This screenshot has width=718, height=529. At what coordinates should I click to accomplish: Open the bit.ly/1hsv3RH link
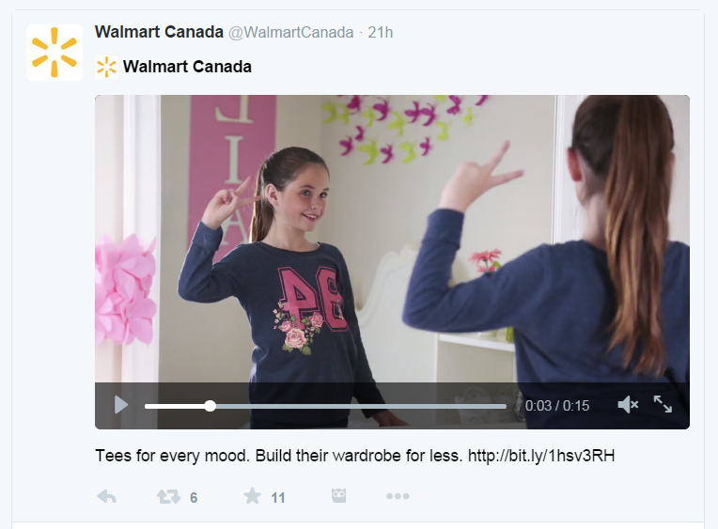pyautogui.click(x=540, y=457)
